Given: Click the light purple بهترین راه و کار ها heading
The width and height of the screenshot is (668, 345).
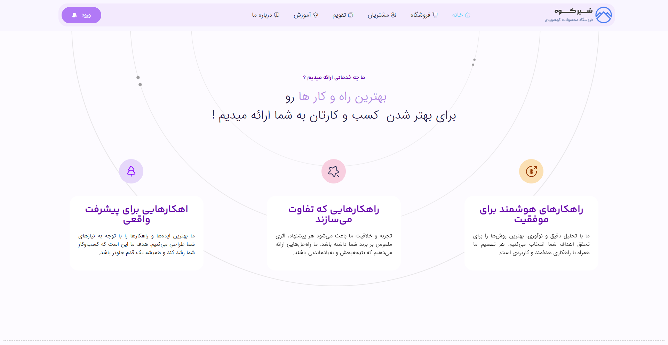Looking at the screenshot, I should 342,97.
